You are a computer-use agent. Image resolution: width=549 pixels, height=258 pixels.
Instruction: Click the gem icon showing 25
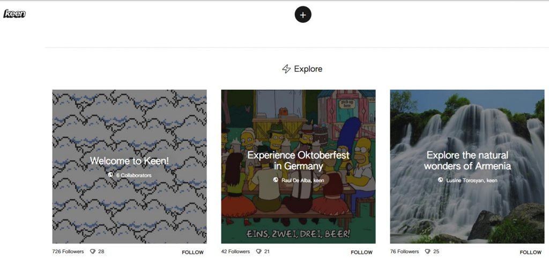pyautogui.click(x=428, y=251)
